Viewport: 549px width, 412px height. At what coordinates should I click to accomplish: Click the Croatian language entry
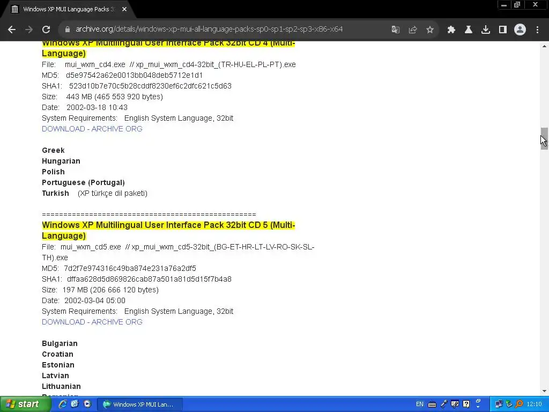[57, 354]
